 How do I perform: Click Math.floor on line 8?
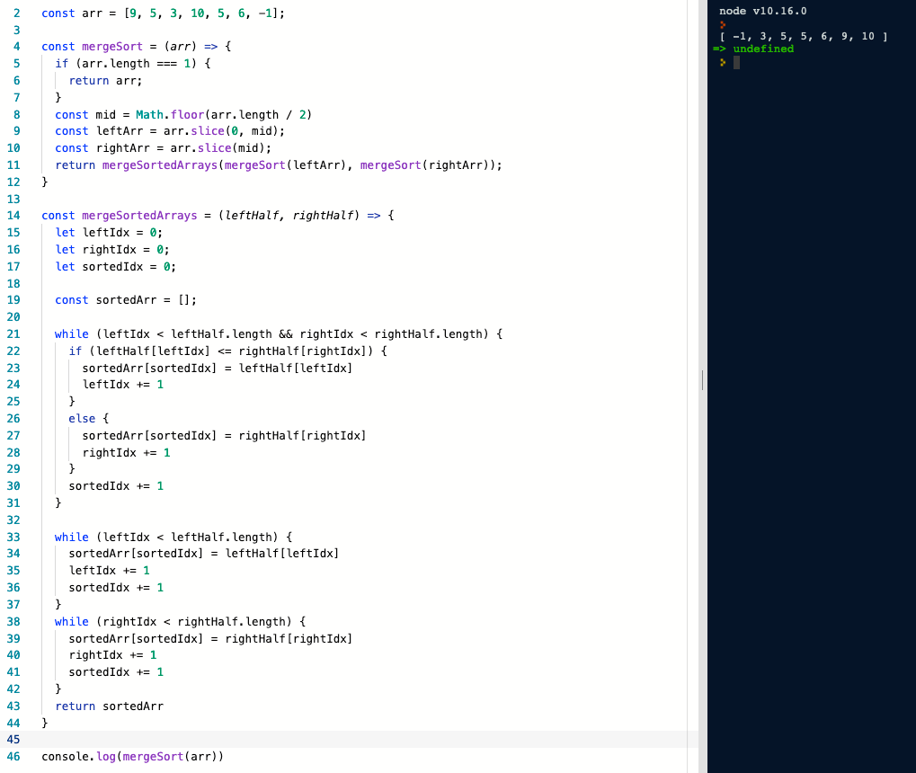[168, 114]
